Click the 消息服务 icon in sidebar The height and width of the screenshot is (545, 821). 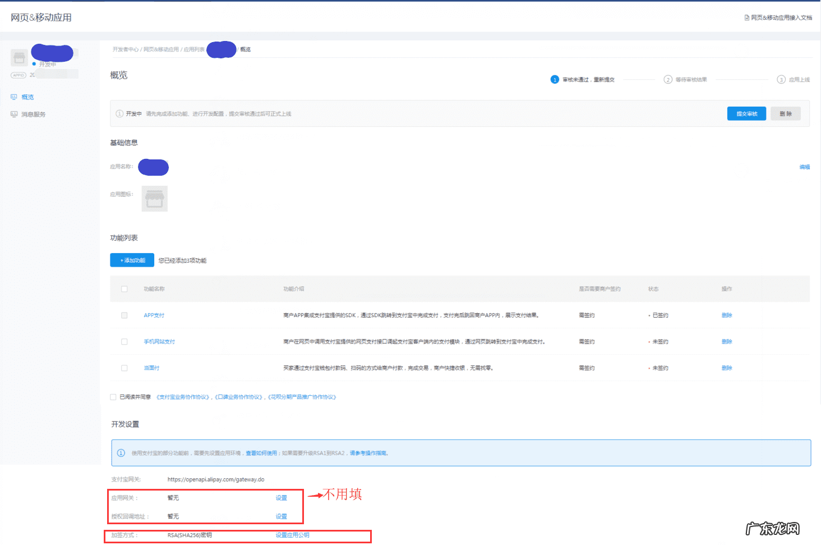tap(14, 115)
